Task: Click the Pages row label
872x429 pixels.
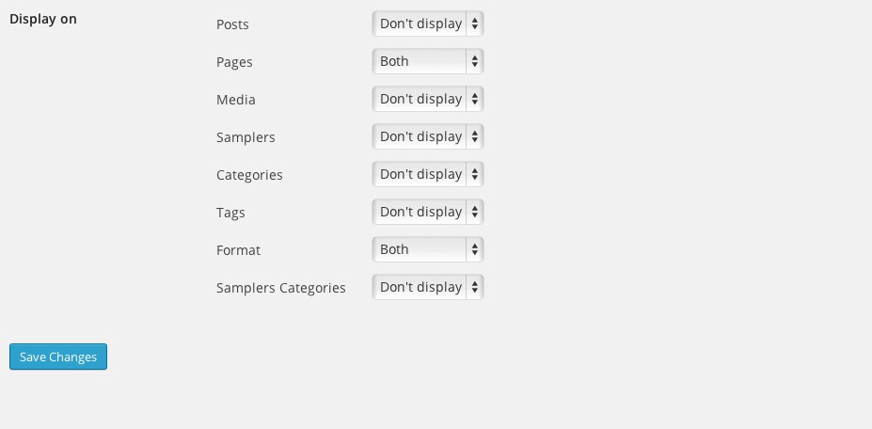Action: coord(234,62)
